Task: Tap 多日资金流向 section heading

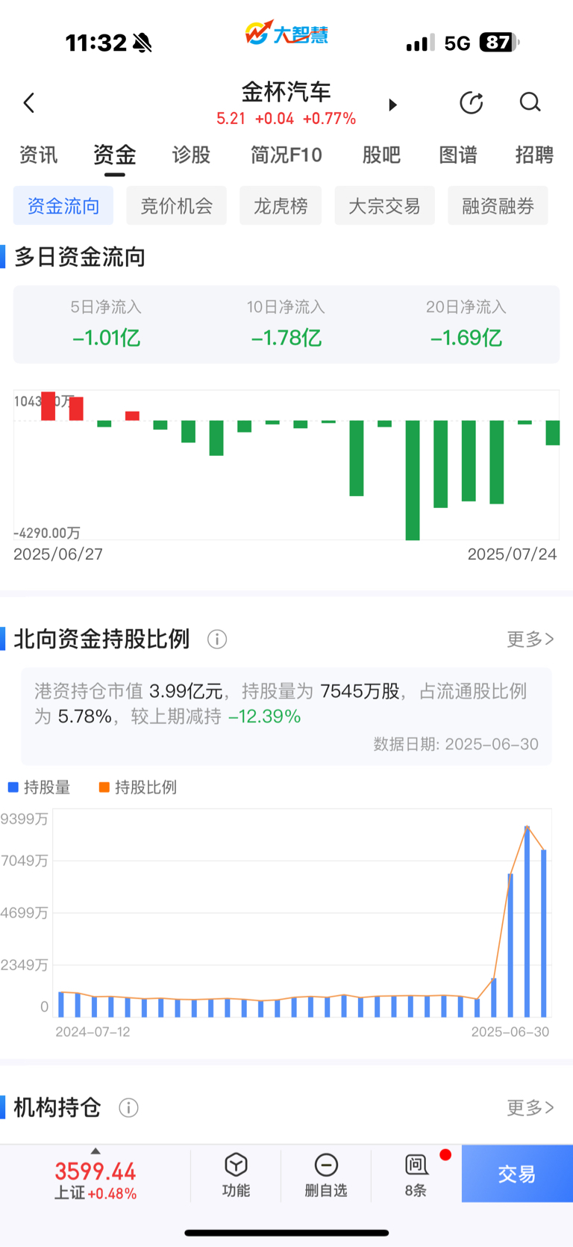Action: click(x=80, y=257)
